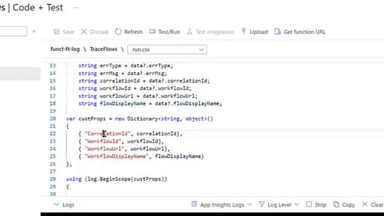The image size is (384, 216).
Task: Click the using keyword on line 28
Action: (x=74, y=179)
